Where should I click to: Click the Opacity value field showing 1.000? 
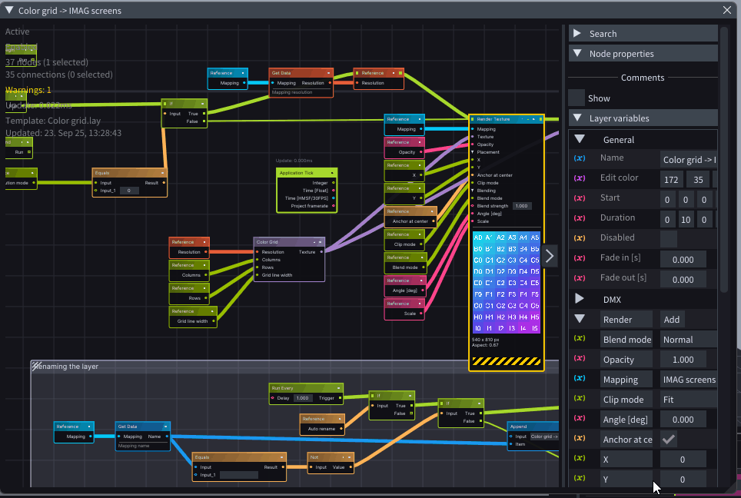tap(683, 360)
